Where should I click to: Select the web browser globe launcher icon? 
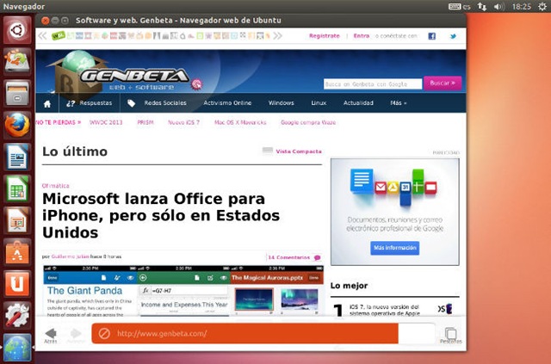[x=17, y=347]
